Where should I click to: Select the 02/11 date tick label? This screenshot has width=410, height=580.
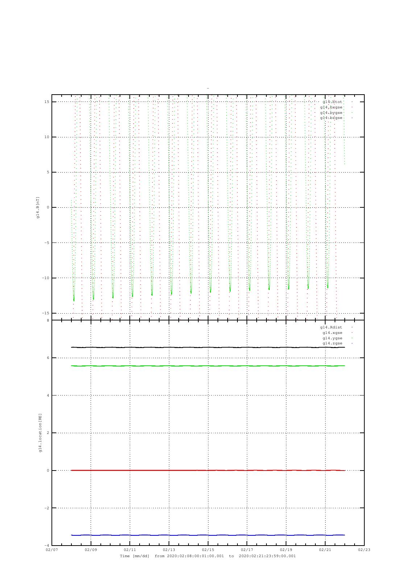130,550
